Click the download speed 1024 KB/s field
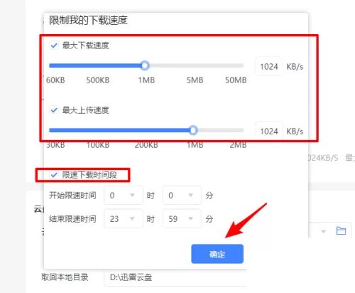 coord(269,67)
